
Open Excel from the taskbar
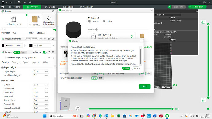[118, 116]
